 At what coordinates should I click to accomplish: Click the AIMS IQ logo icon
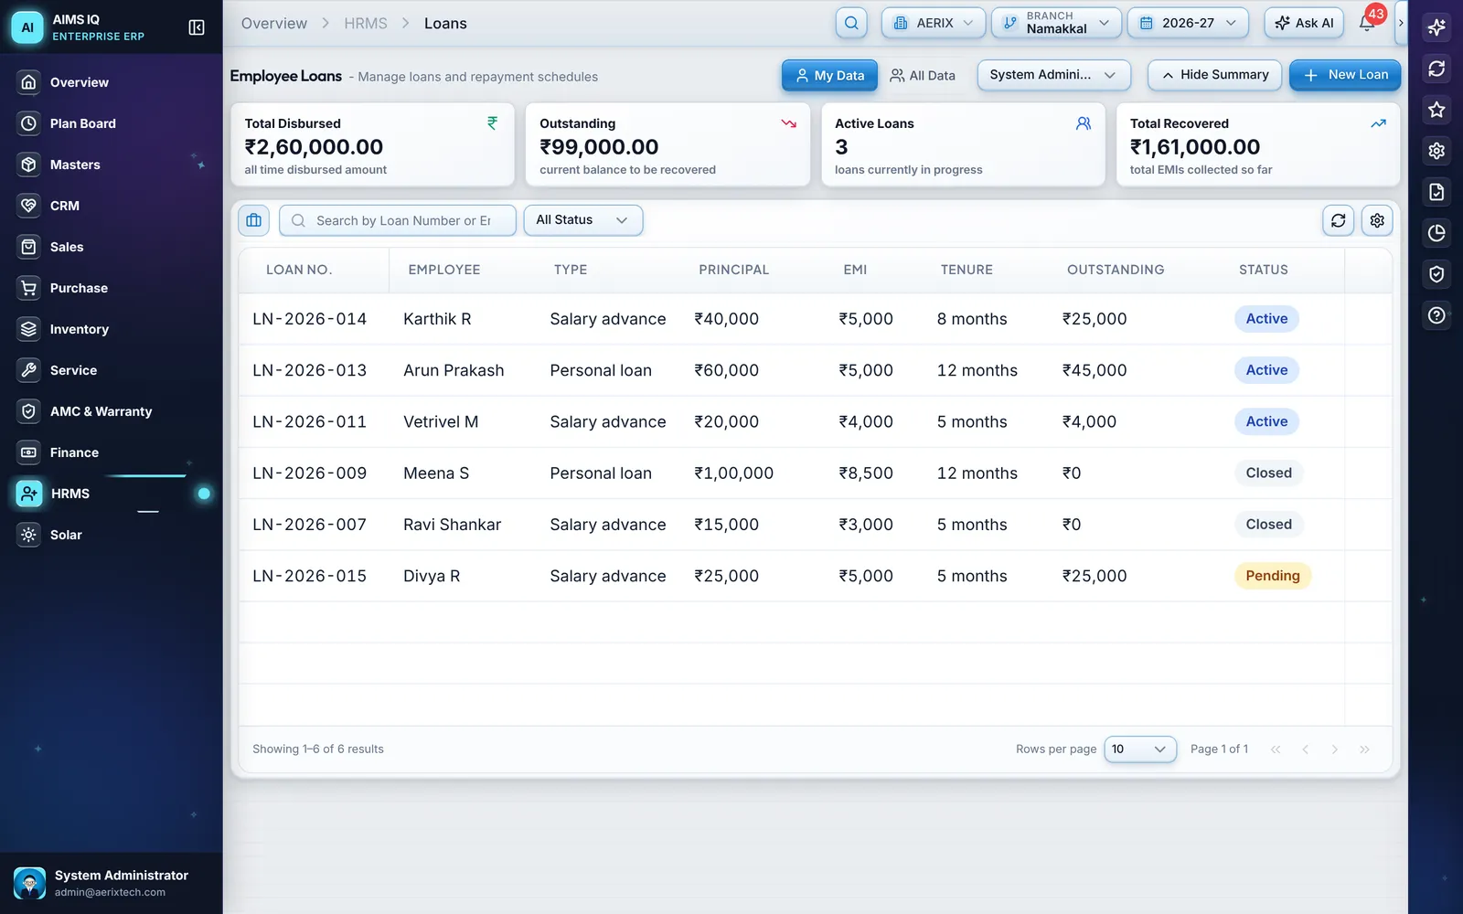click(27, 27)
